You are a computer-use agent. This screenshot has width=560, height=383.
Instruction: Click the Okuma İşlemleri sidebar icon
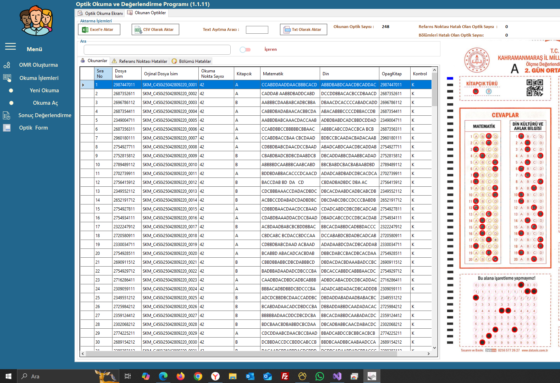pyautogui.click(x=7, y=78)
